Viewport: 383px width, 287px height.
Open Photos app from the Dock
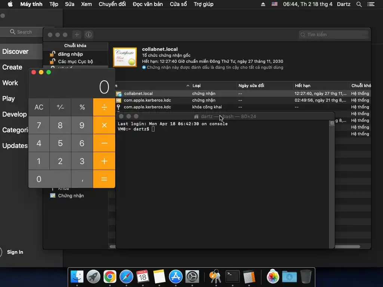coord(273,277)
